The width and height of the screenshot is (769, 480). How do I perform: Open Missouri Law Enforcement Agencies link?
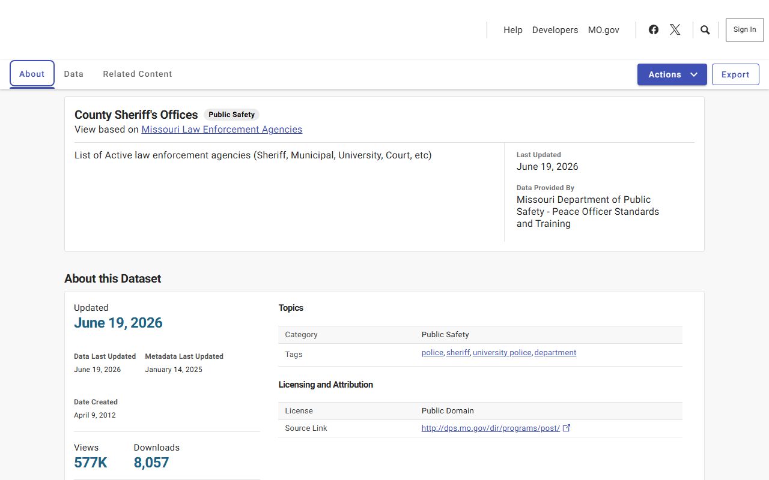[222, 129]
